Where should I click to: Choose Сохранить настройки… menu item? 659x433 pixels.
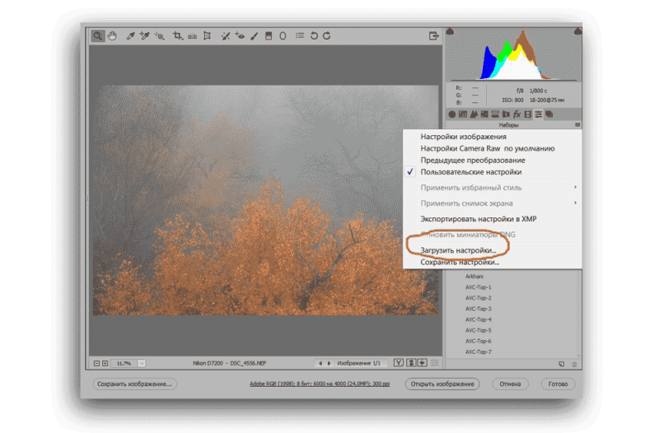tap(493, 262)
